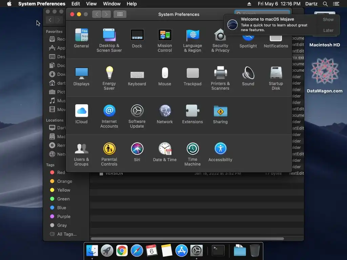Open Mission Control preferences

165,41
